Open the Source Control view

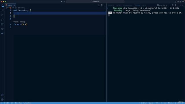click(x=2, y=15)
